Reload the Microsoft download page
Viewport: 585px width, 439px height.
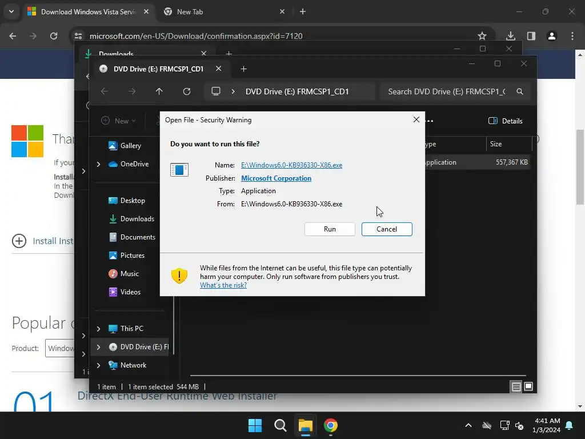coord(54,36)
